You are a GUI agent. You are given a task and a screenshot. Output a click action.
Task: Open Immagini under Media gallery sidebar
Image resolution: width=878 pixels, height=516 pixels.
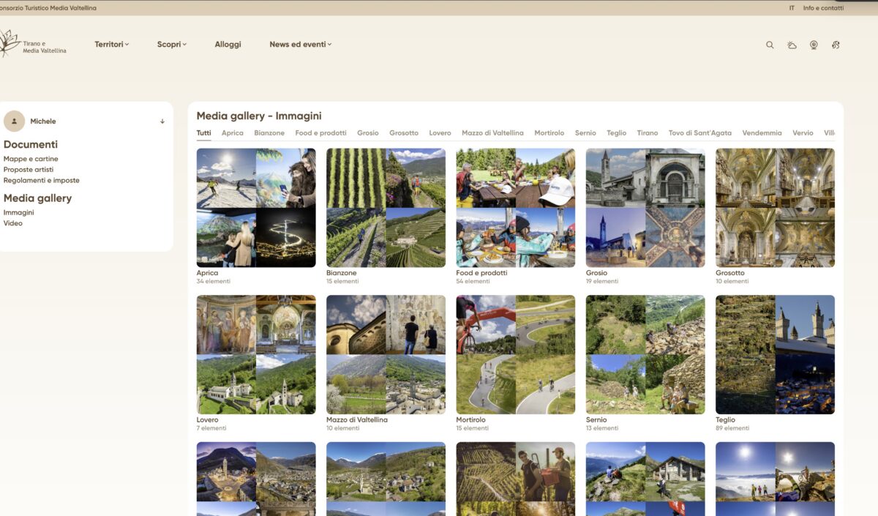[x=18, y=212]
